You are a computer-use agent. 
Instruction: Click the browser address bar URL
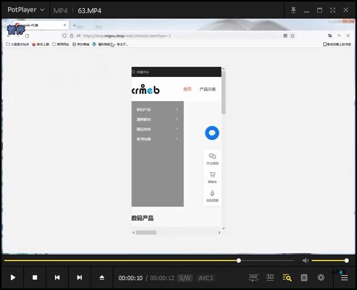(126, 36)
